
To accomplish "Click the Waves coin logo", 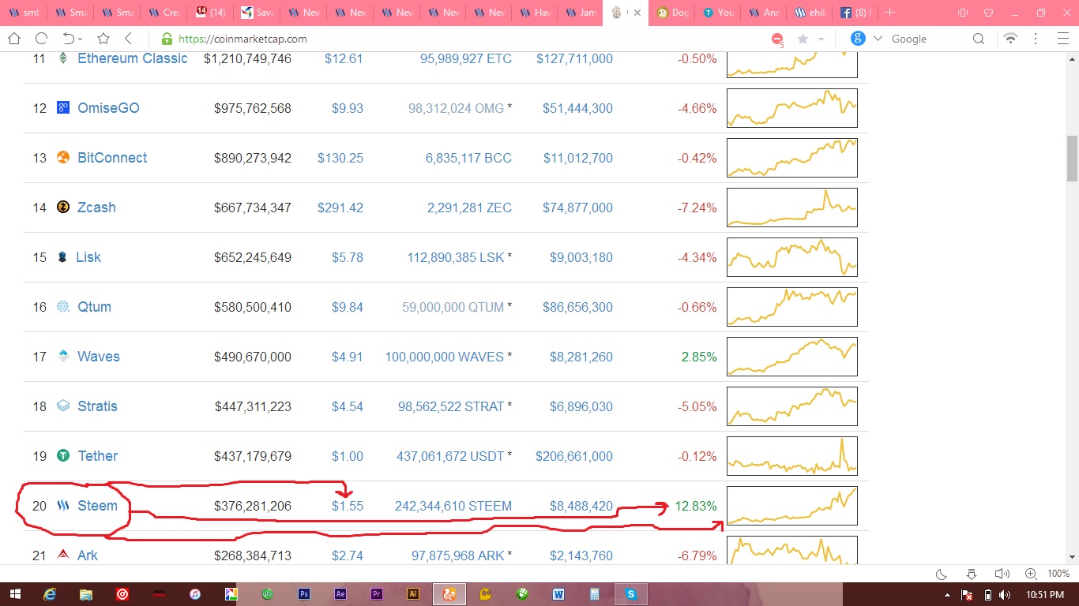I will tap(63, 357).
